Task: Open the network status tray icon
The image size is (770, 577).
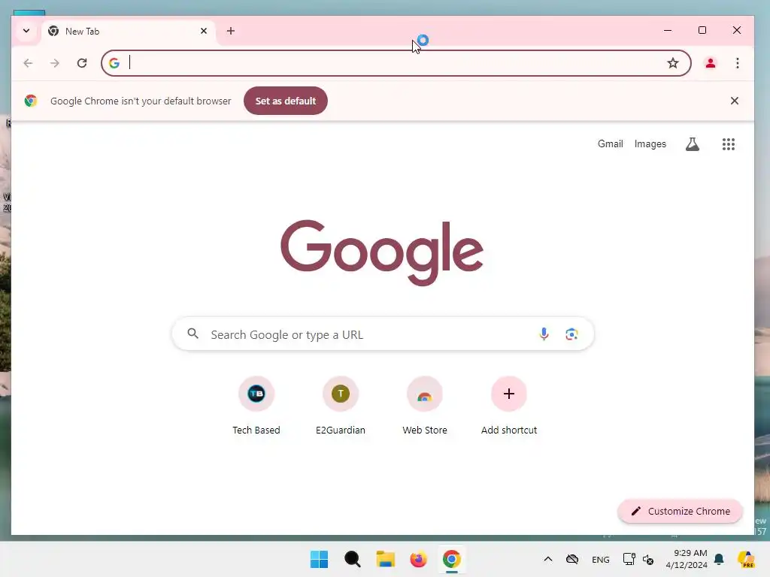Action: tap(629, 559)
